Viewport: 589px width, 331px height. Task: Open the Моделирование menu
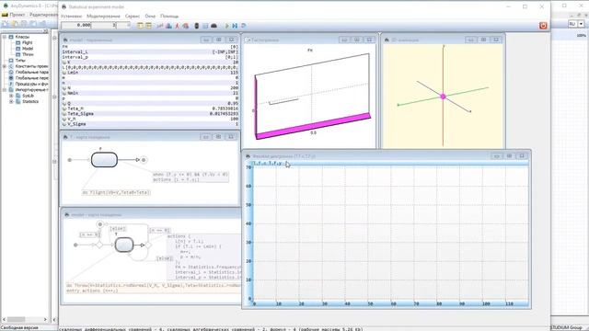click(103, 17)
